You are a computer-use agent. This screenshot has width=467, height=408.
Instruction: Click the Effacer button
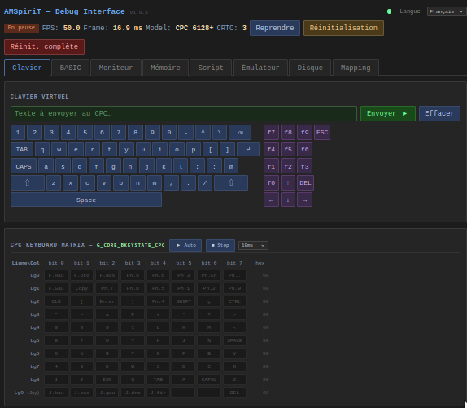tap(439, 113)
